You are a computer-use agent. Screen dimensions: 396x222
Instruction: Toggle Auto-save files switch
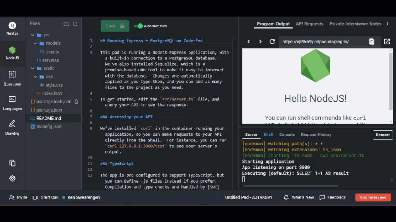click(138, 26)
